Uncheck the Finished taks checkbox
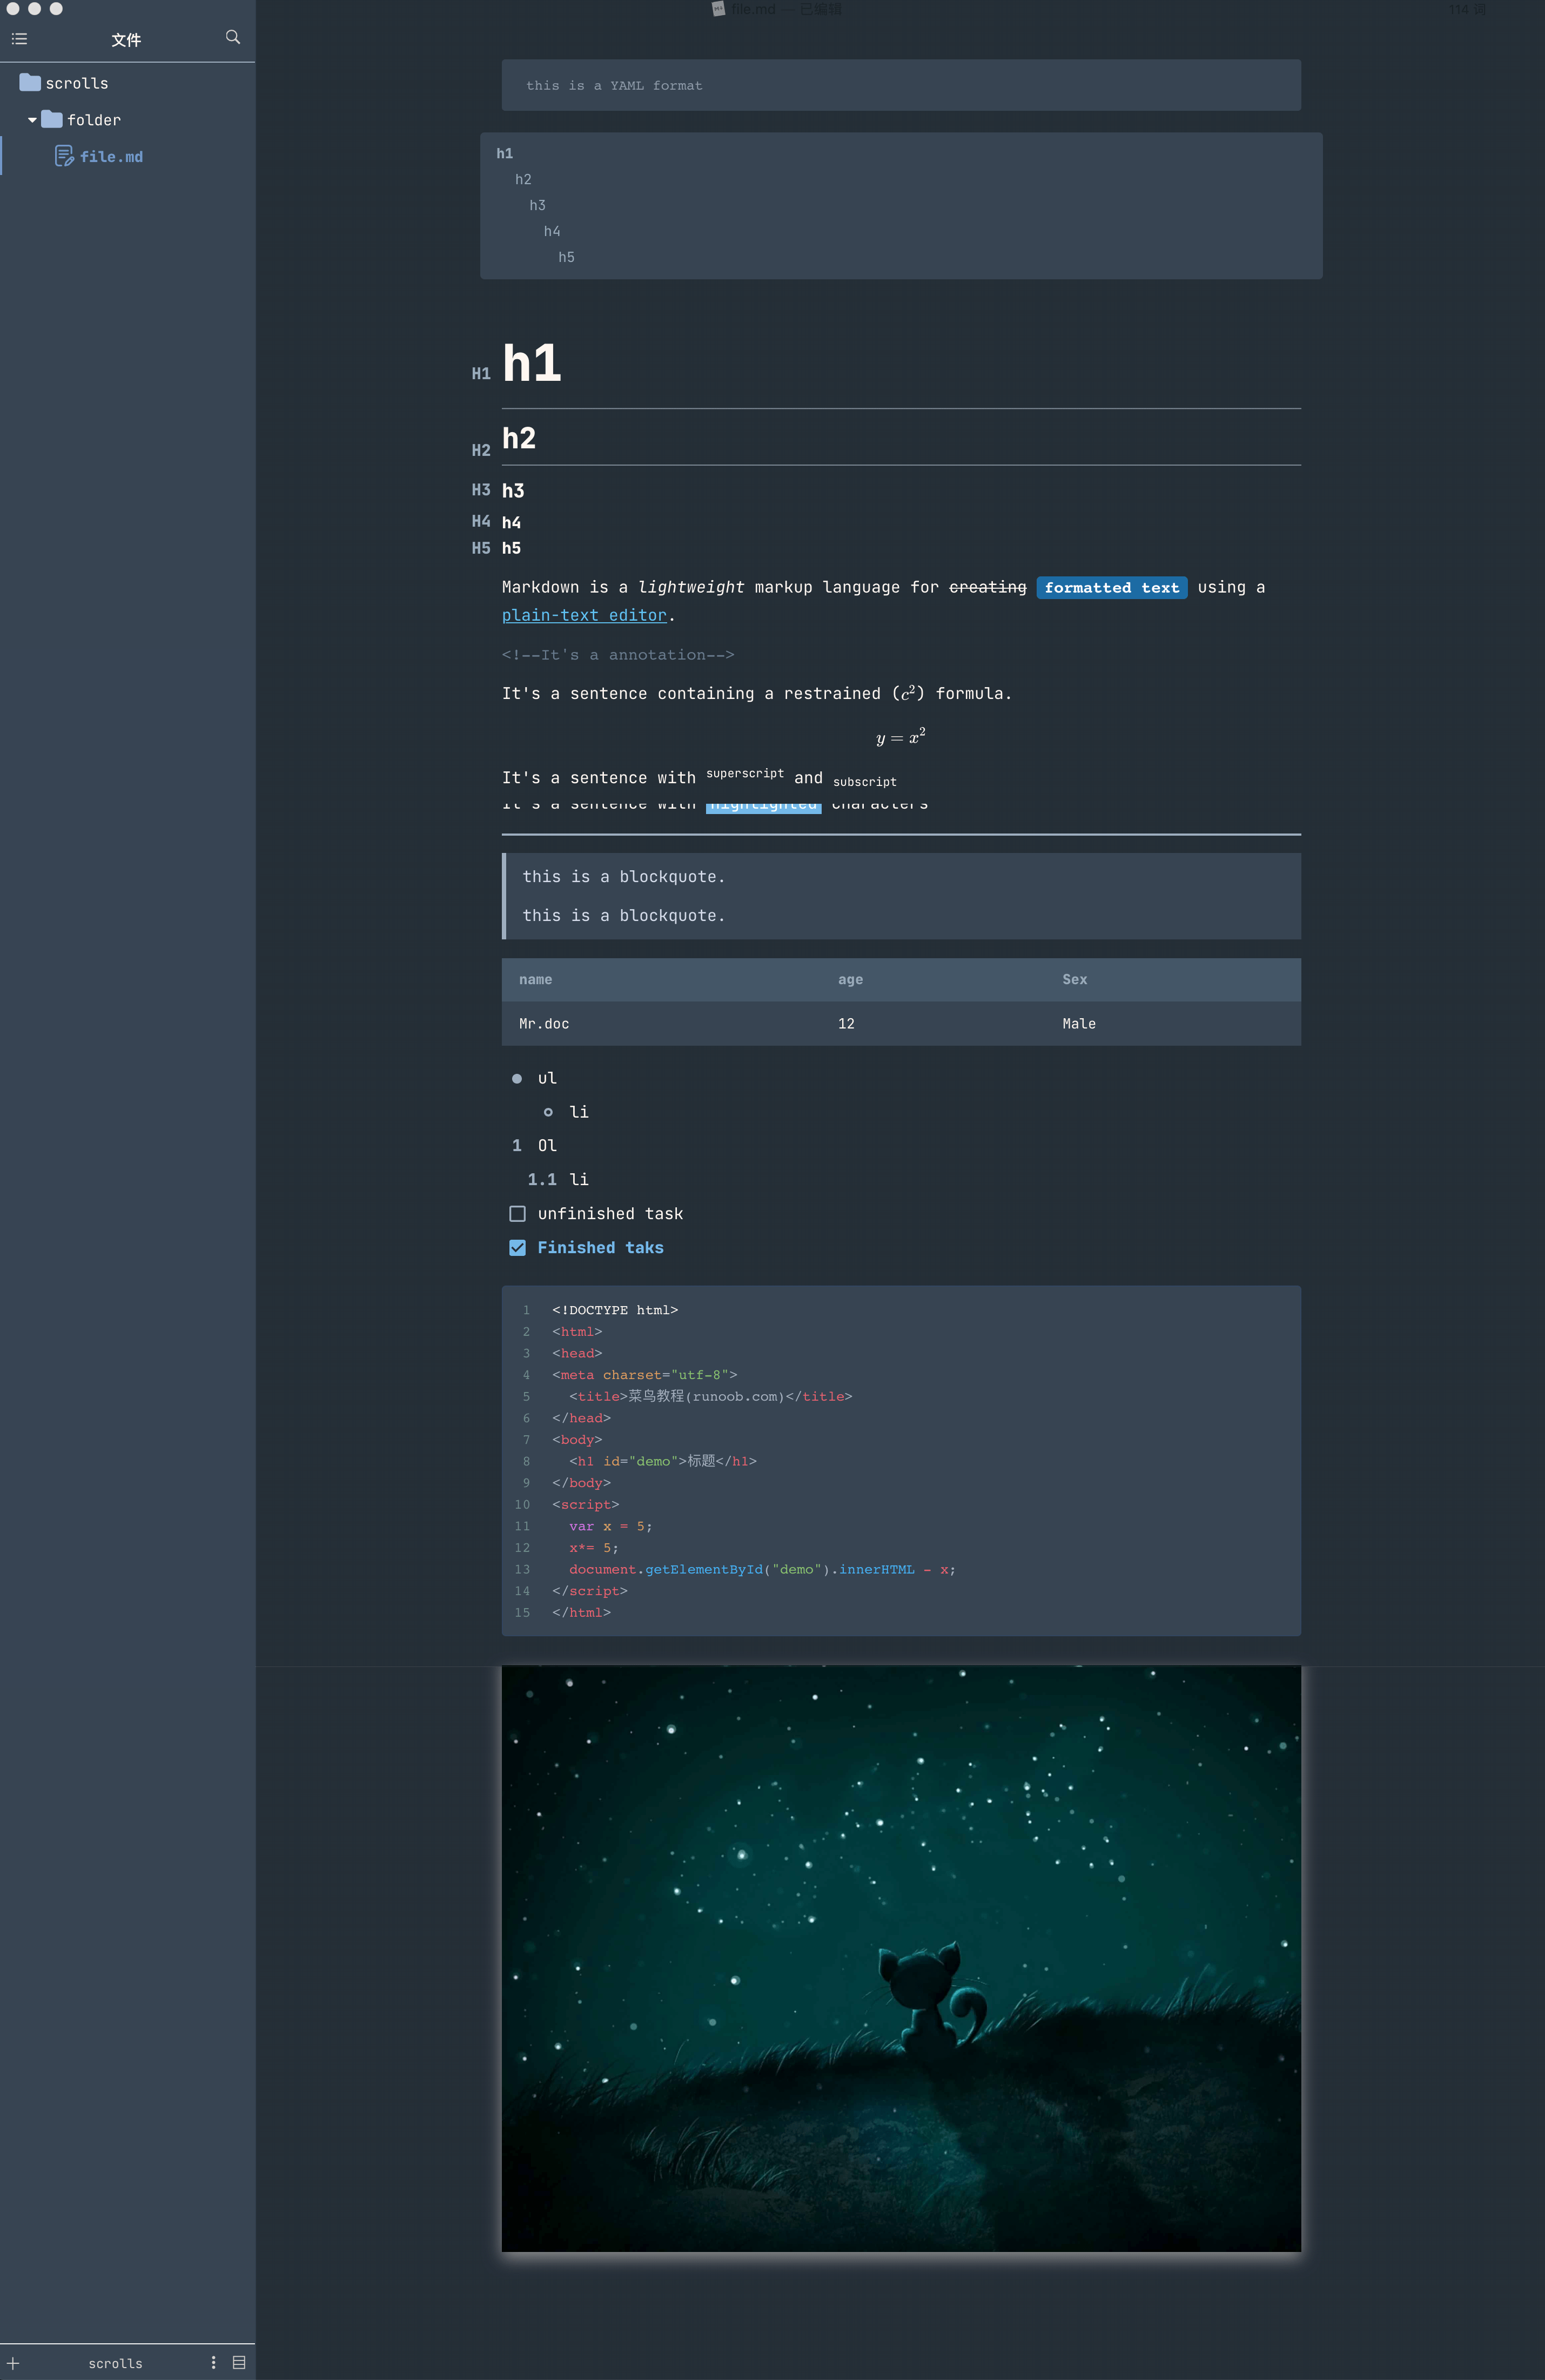 (517, 1248)
